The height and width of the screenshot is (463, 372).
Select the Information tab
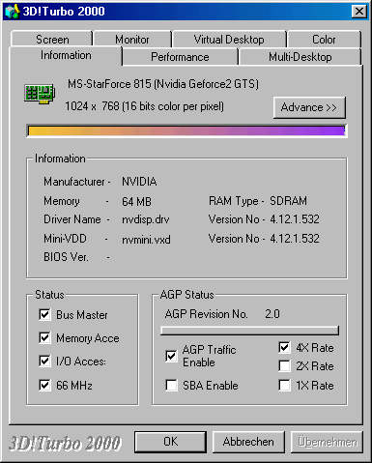(66, 55)
